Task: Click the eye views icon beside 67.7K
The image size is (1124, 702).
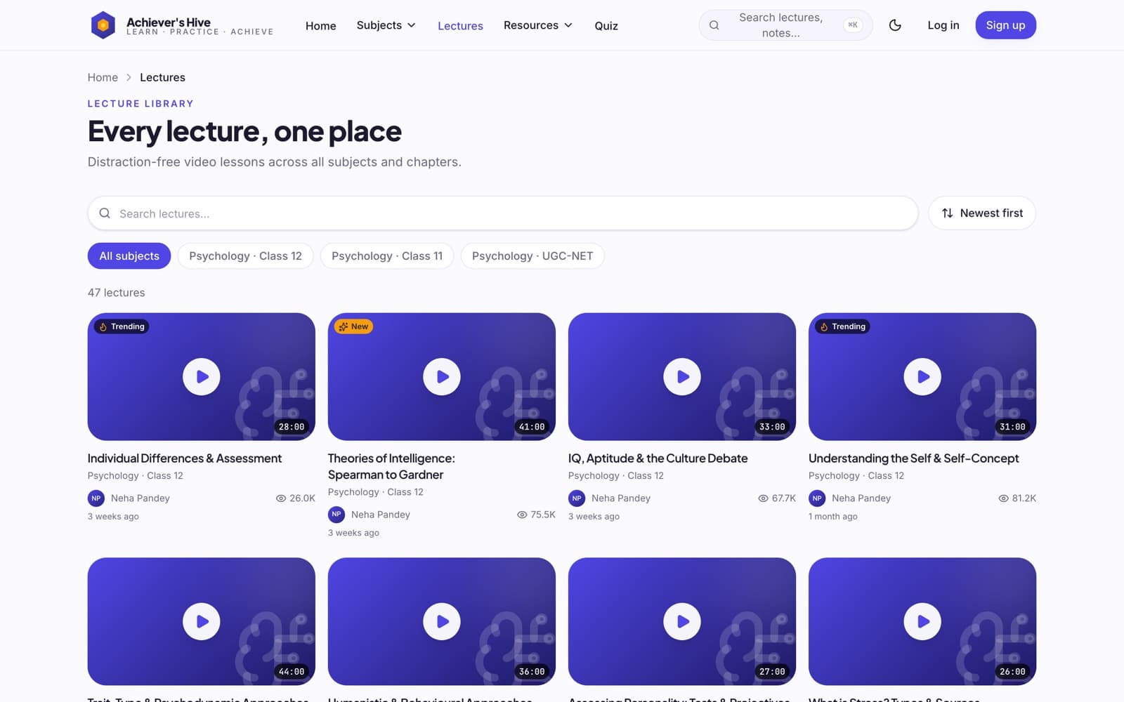Action: 763,498
